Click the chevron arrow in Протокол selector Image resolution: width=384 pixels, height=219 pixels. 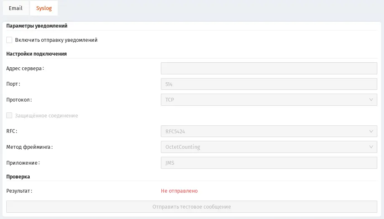pyautogui.click(x=371, y=100)
